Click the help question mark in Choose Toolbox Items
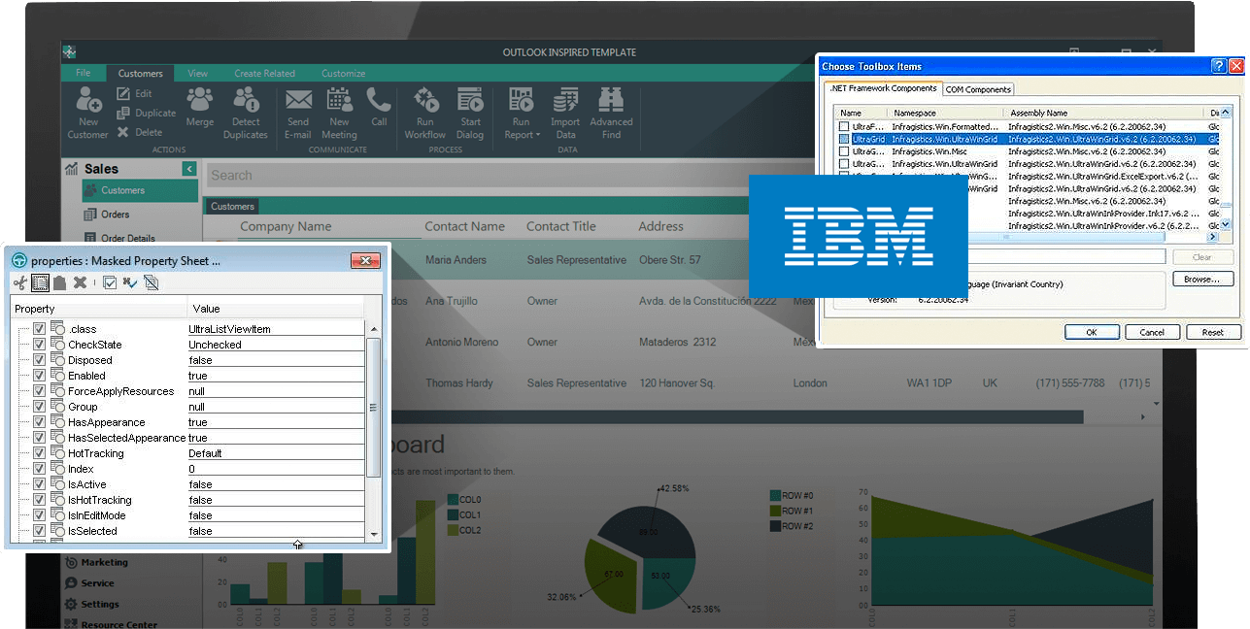Screen dimensions: 1250x629 click(x=1218, y=66)
